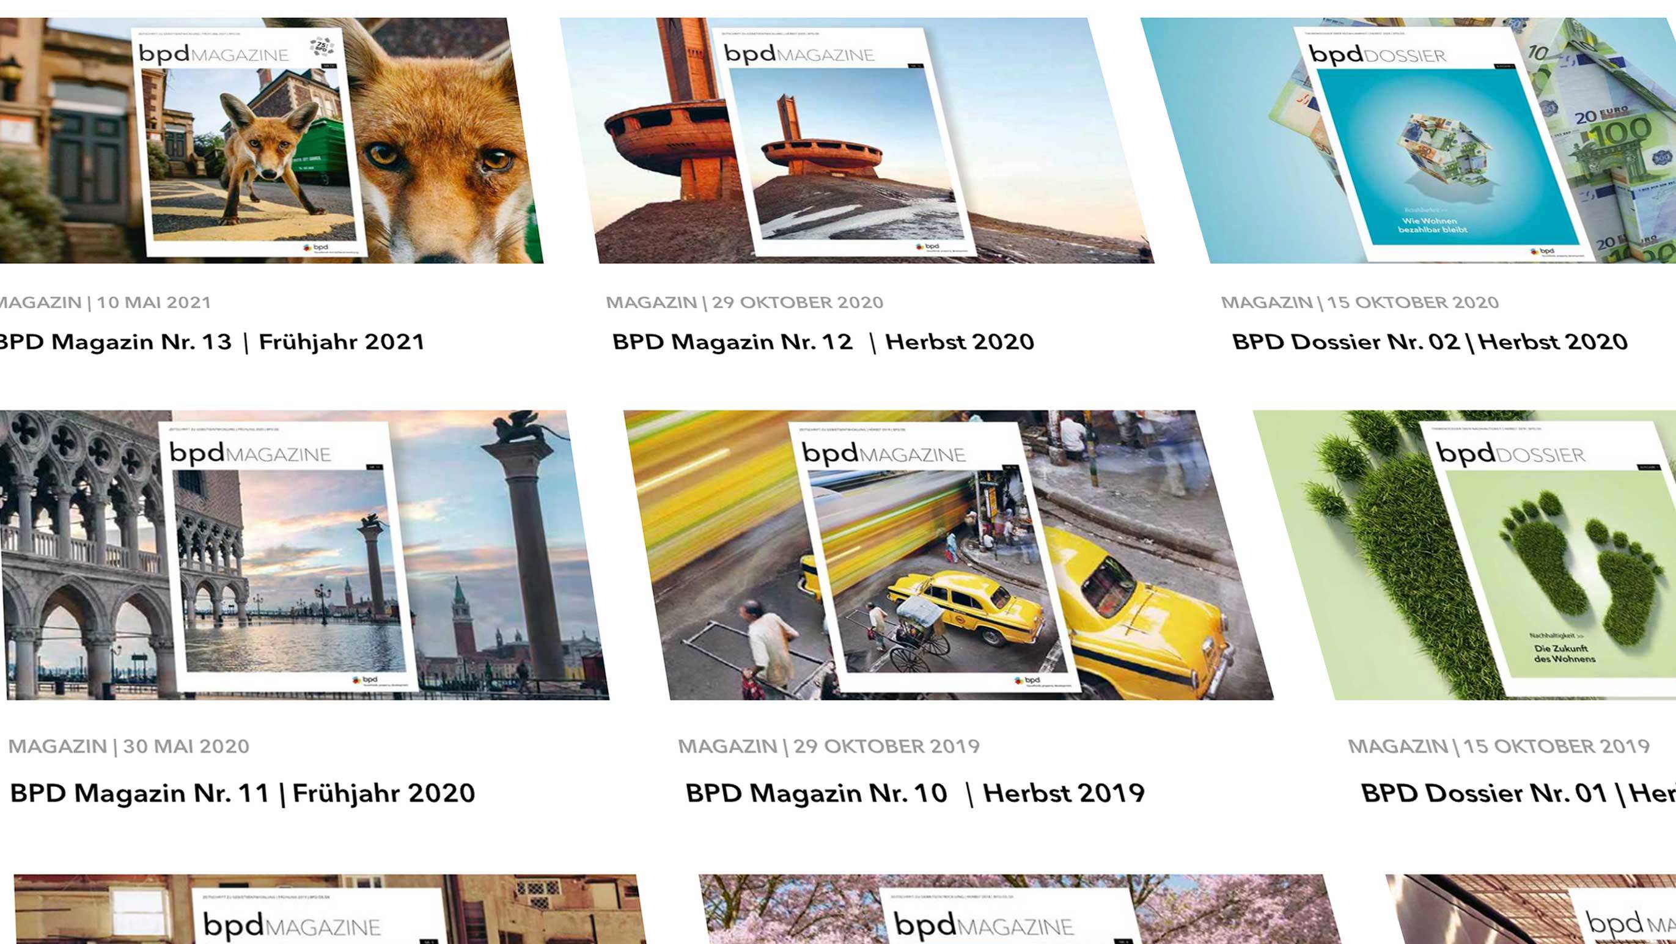Select the date text MAGAZIN | 29 OKTOBER 2020
Screen dimensions: 1676x944
[744, 303]
